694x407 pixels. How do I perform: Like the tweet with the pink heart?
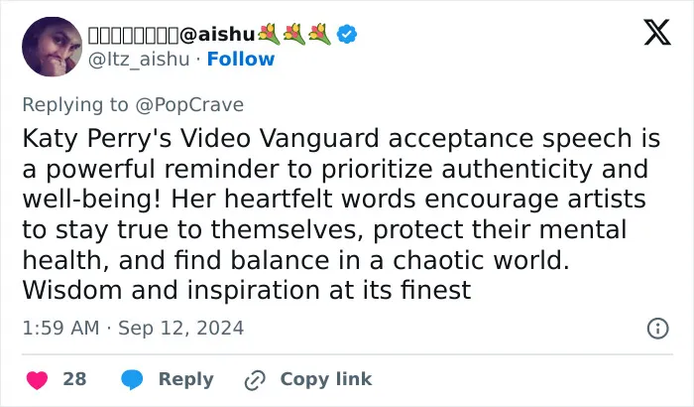[38, 380]
